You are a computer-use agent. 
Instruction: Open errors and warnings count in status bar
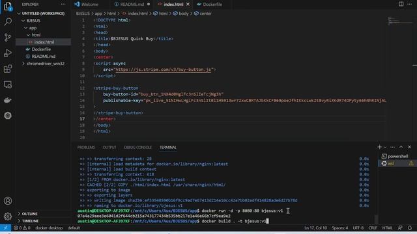[x=22, y=227]
